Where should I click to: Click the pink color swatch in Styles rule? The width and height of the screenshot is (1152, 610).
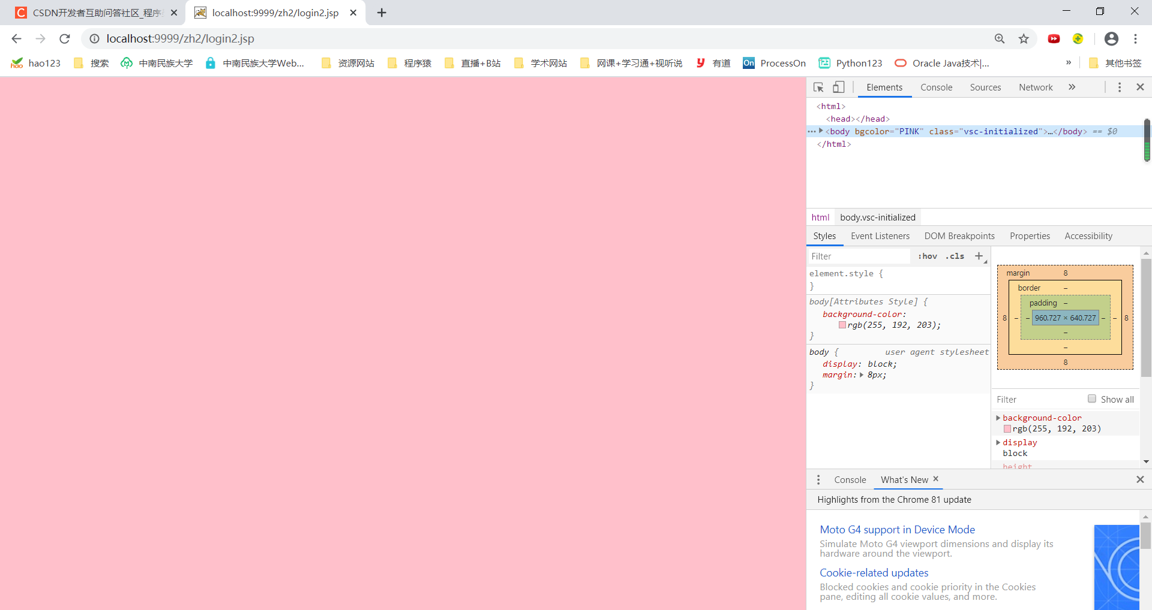pos(842,325)
